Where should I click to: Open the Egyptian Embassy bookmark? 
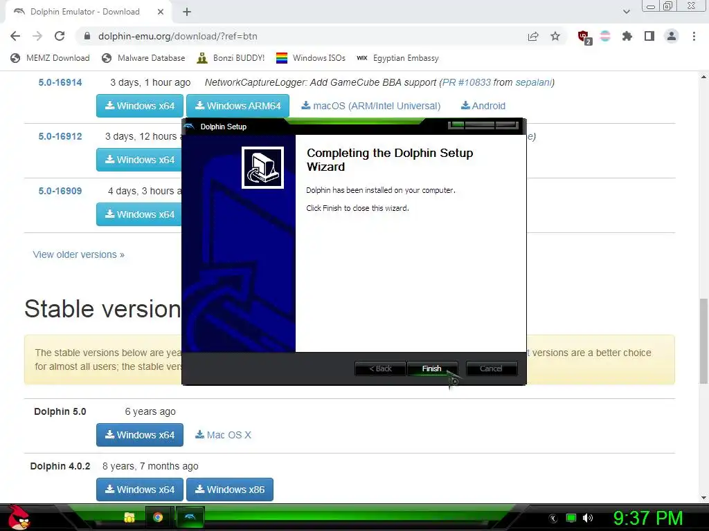pyautogui.click(x=398, y=58)
